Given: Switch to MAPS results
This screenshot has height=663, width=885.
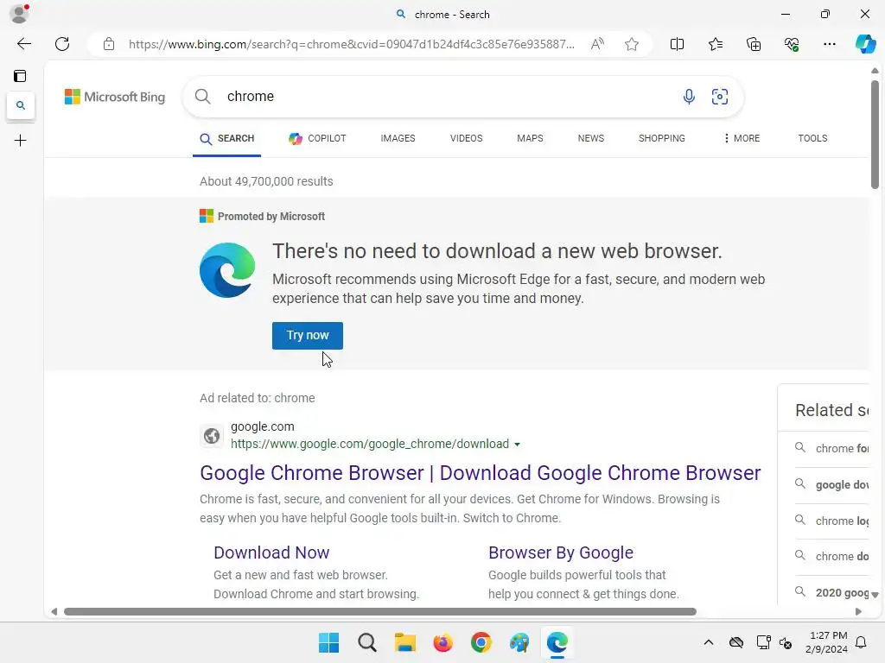Looking at the screenshot, I should 530,139.
